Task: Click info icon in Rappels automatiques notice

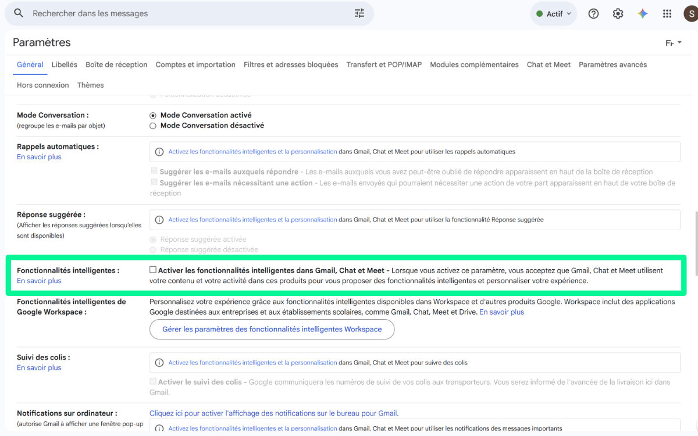Action: (159, 152)
